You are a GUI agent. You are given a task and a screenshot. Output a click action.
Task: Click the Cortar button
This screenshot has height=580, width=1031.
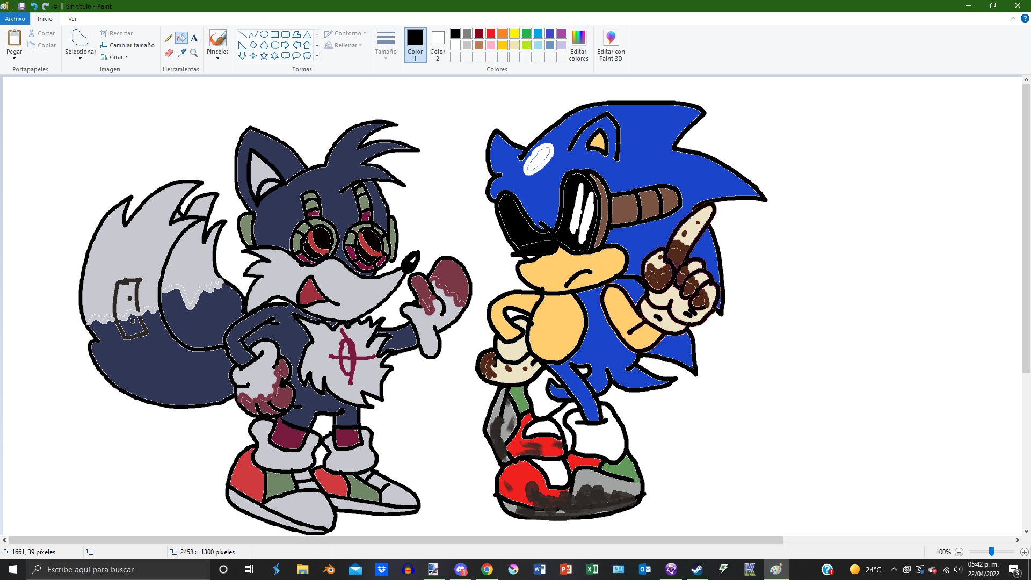[42, 33]
